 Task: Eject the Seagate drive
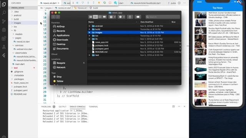(84, 63)
